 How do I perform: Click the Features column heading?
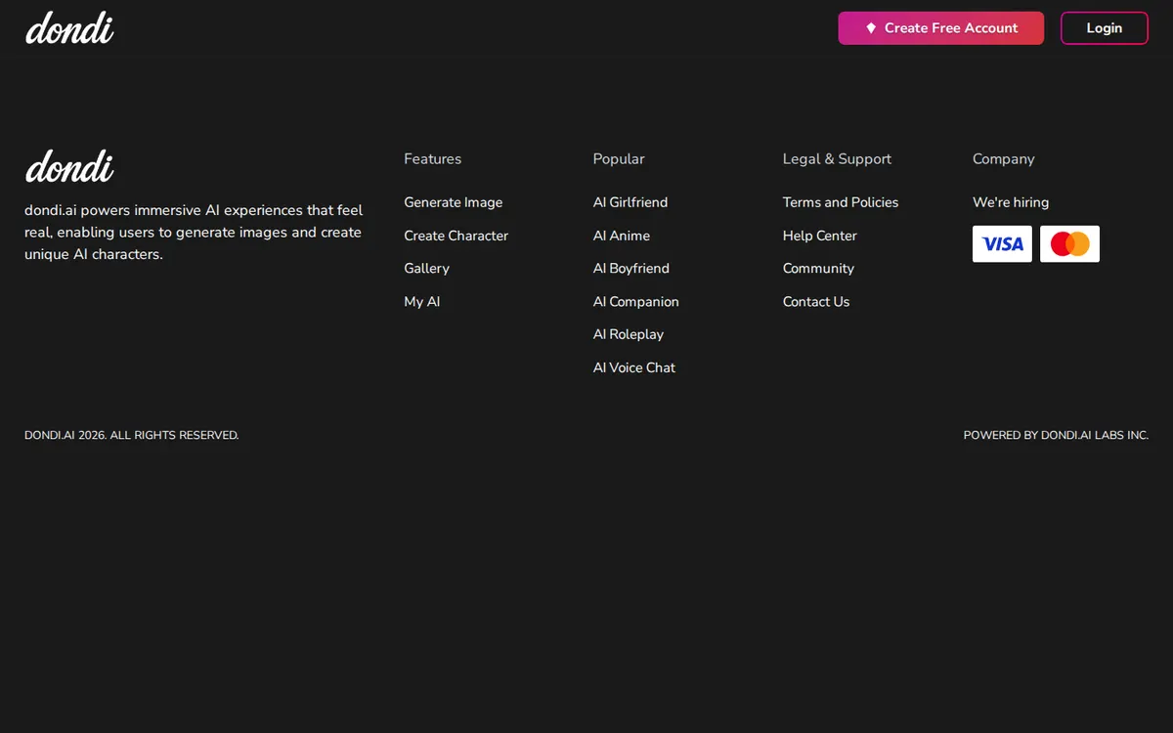[x=433, y=158]
